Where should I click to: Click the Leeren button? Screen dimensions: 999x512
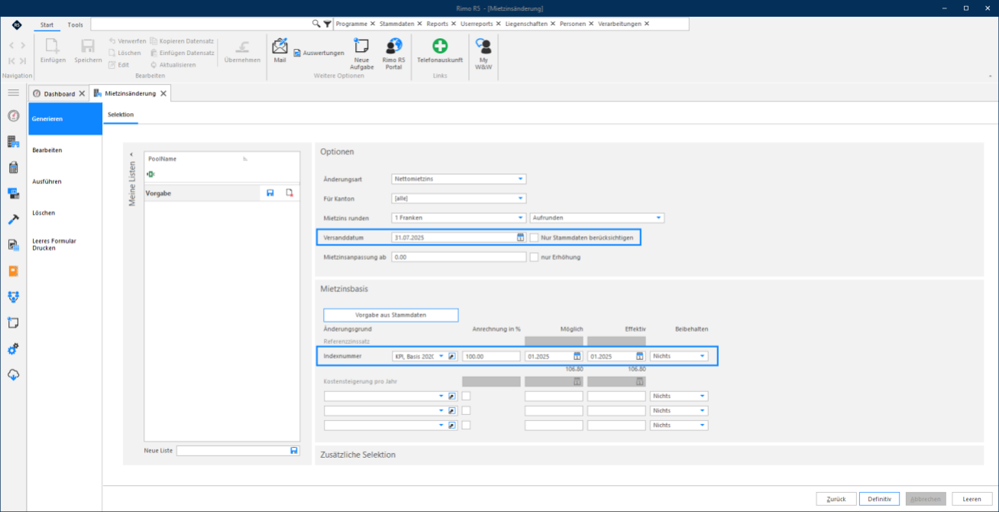click(972, 499)
